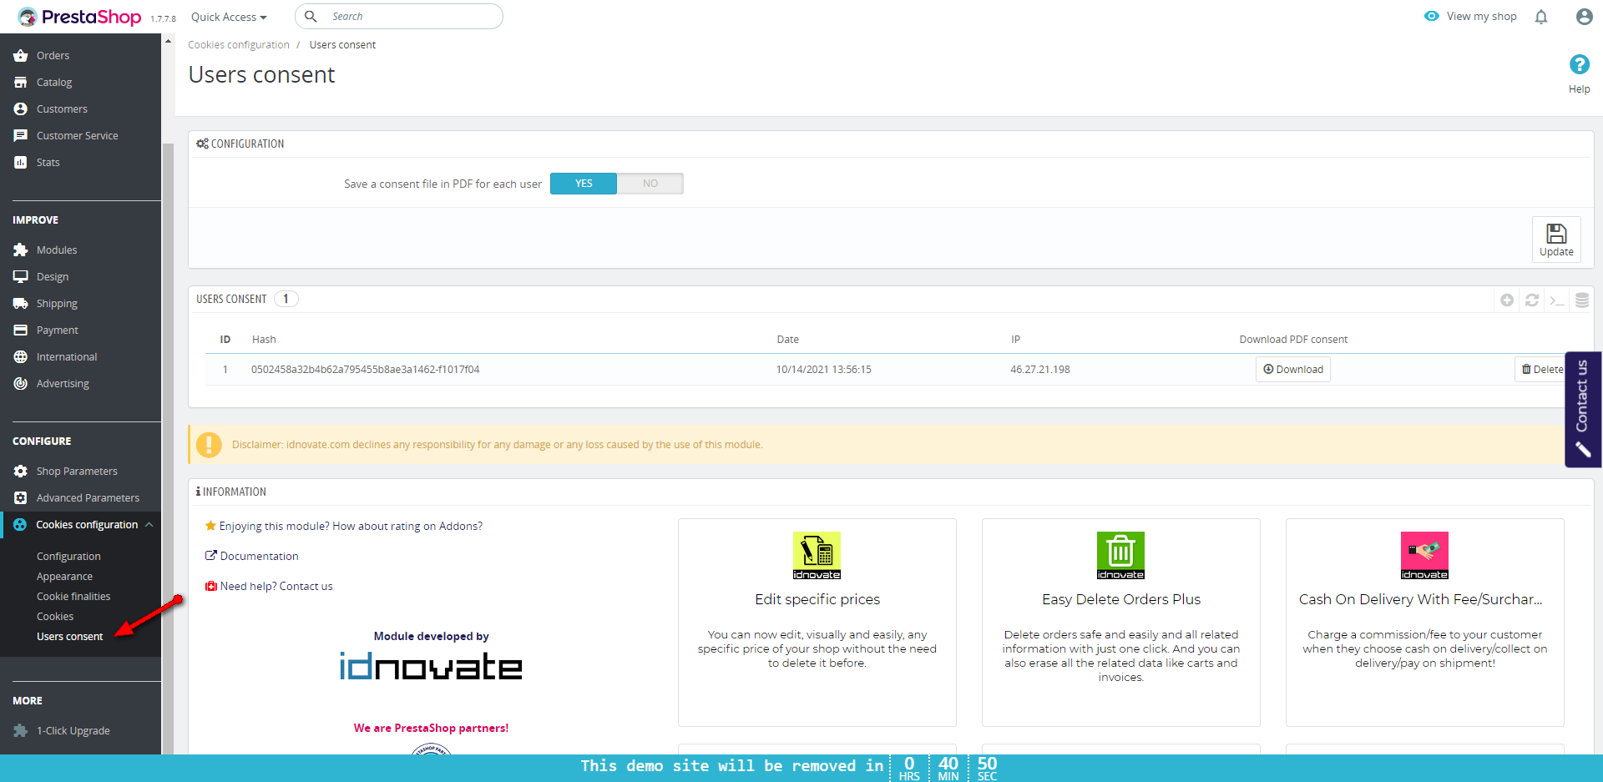Click the idnovate developer logo
This screenshot has width=1603, height=782.
point(431,667)
